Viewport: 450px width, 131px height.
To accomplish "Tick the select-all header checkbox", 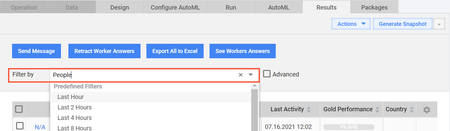I will pos(19,109).
